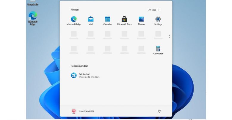The height and width of the screenshot is (120, 232).
Task: Click placeholder tile directly above Calculator
Action: 158,34
